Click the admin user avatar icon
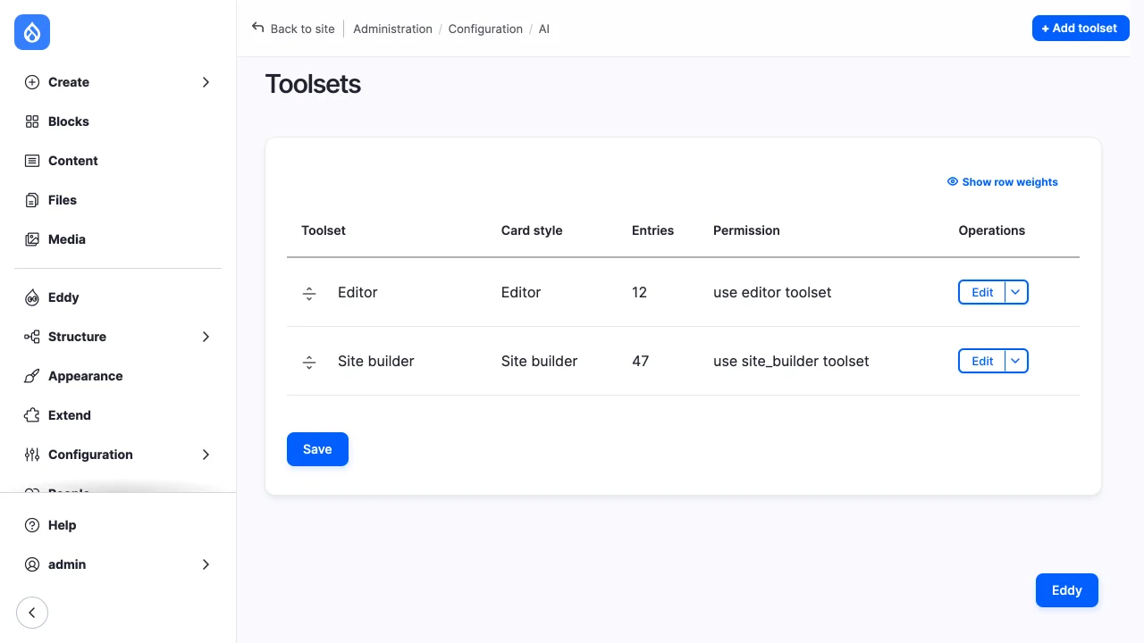Screen dimensions: 1144x643 click(x=32, y=564)
